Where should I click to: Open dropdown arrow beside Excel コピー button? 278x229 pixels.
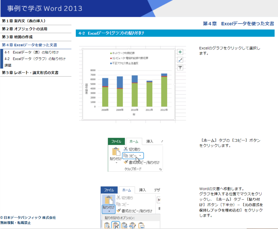pos(140,156)
